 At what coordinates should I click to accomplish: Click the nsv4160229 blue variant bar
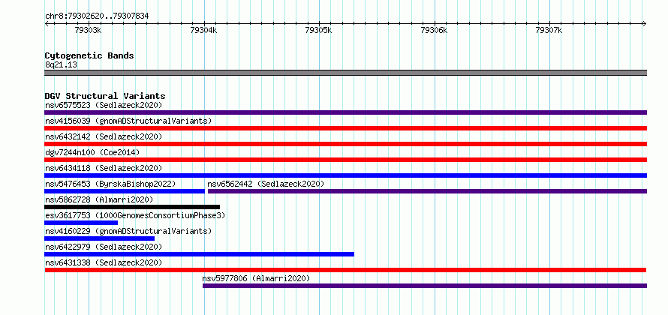pyautogui.click(x=99, y=238)
